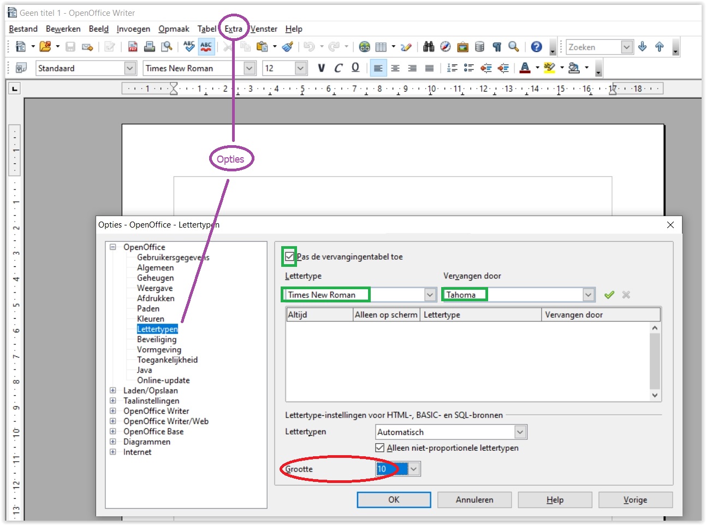Open the Grootte size dropdown
Viewport: 706px width, 525px height.
[414, 469]
